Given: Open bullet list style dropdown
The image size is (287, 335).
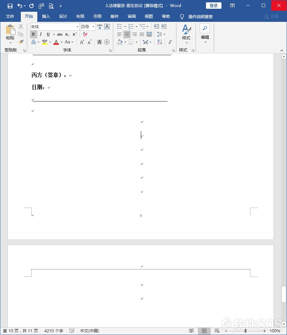Looking at the screenshot, I should (x=125, y=27).
